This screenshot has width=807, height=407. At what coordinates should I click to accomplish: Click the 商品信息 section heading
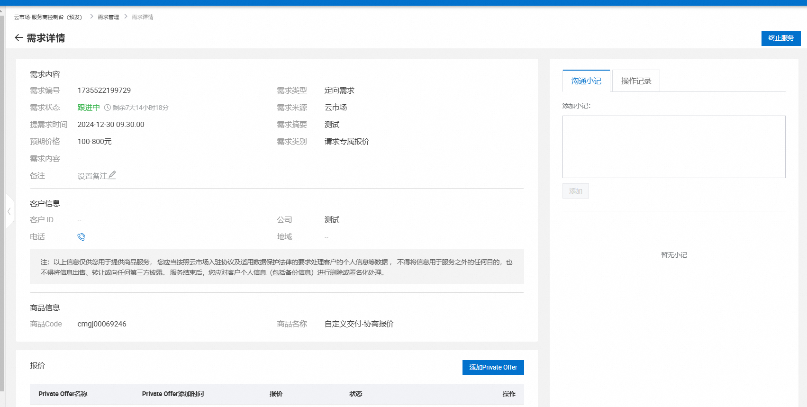click(x=45, y=308)
